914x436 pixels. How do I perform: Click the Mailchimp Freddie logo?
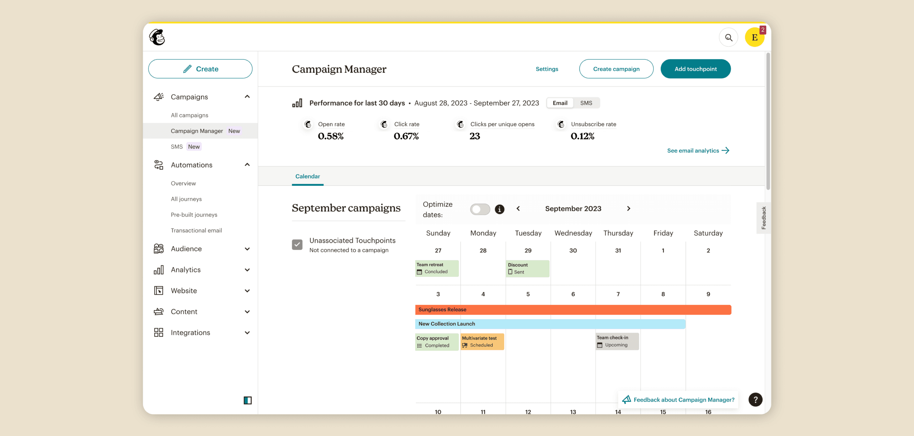[157, 37]
